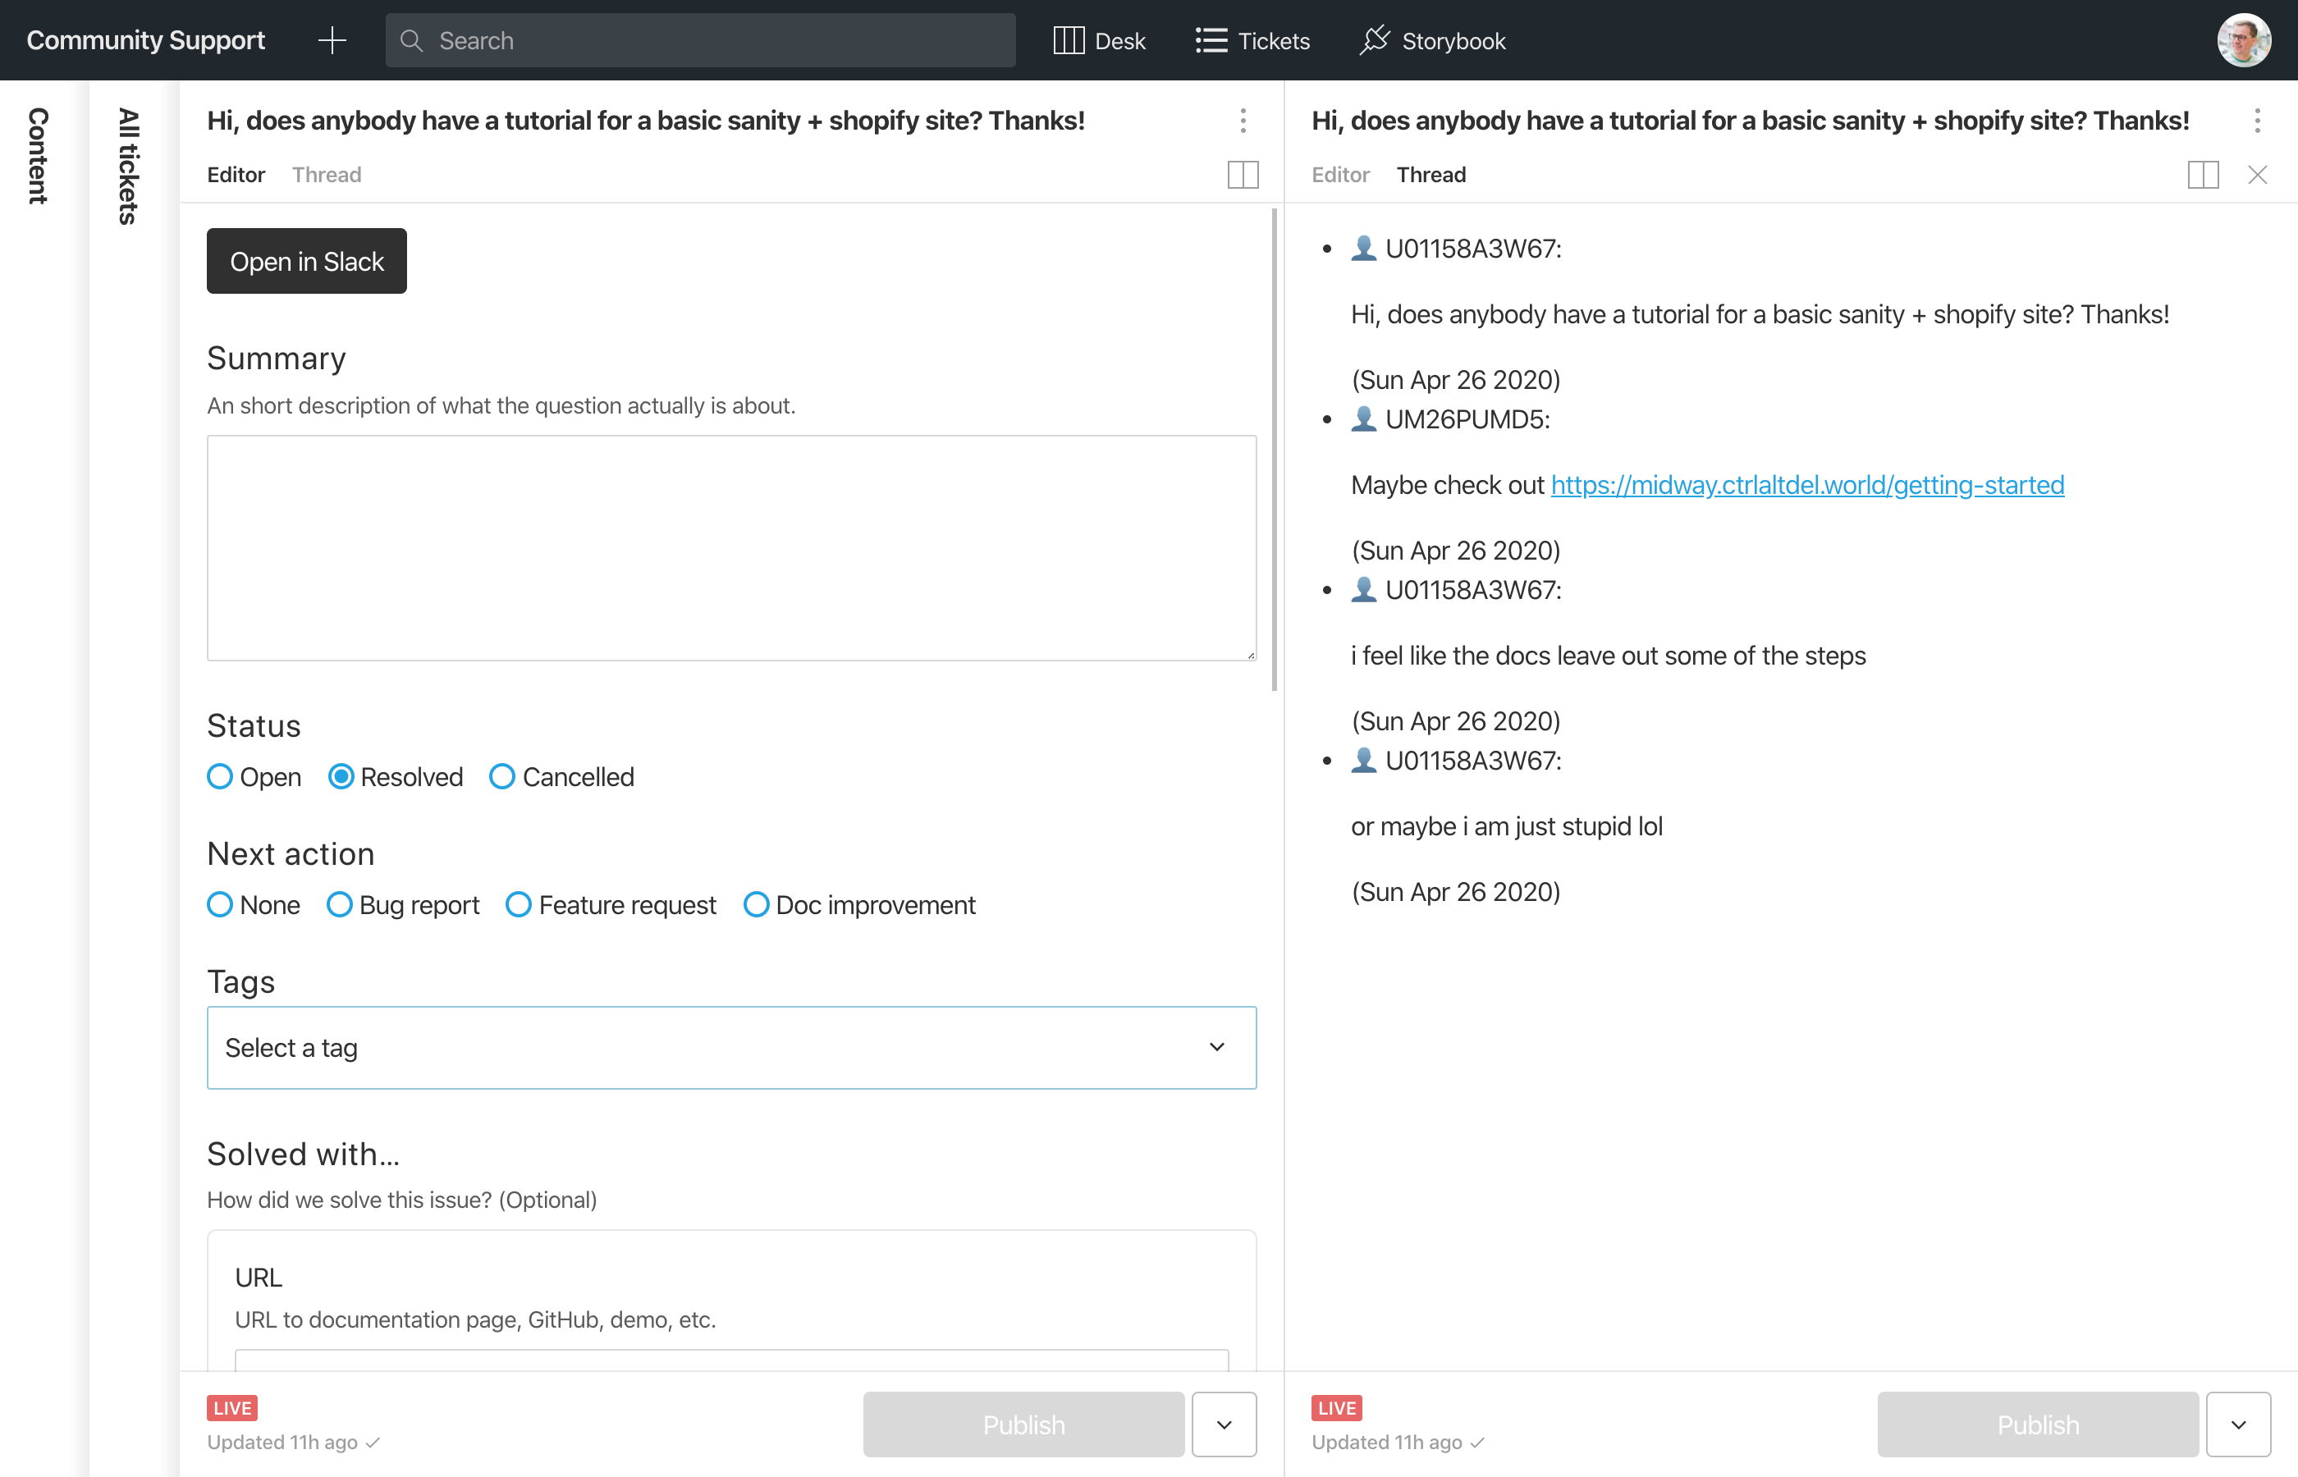Open the right pane's three-dot menu

coord(2257,121)
